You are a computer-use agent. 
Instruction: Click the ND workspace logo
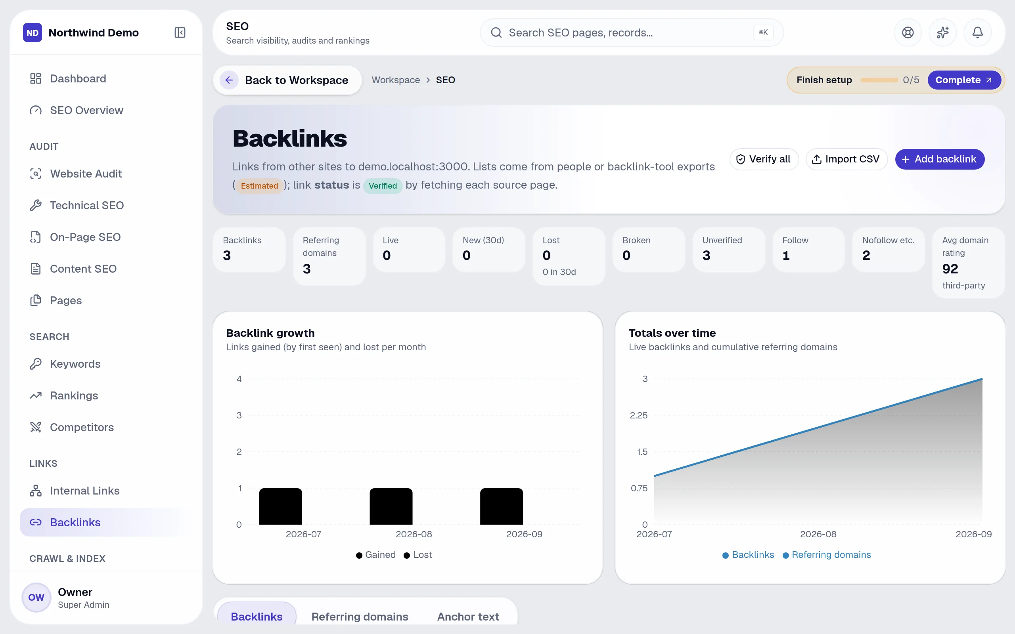pyautogui.click(x=32, y=32)
